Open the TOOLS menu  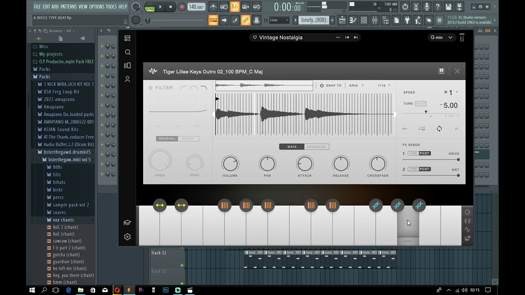point(111,7)
